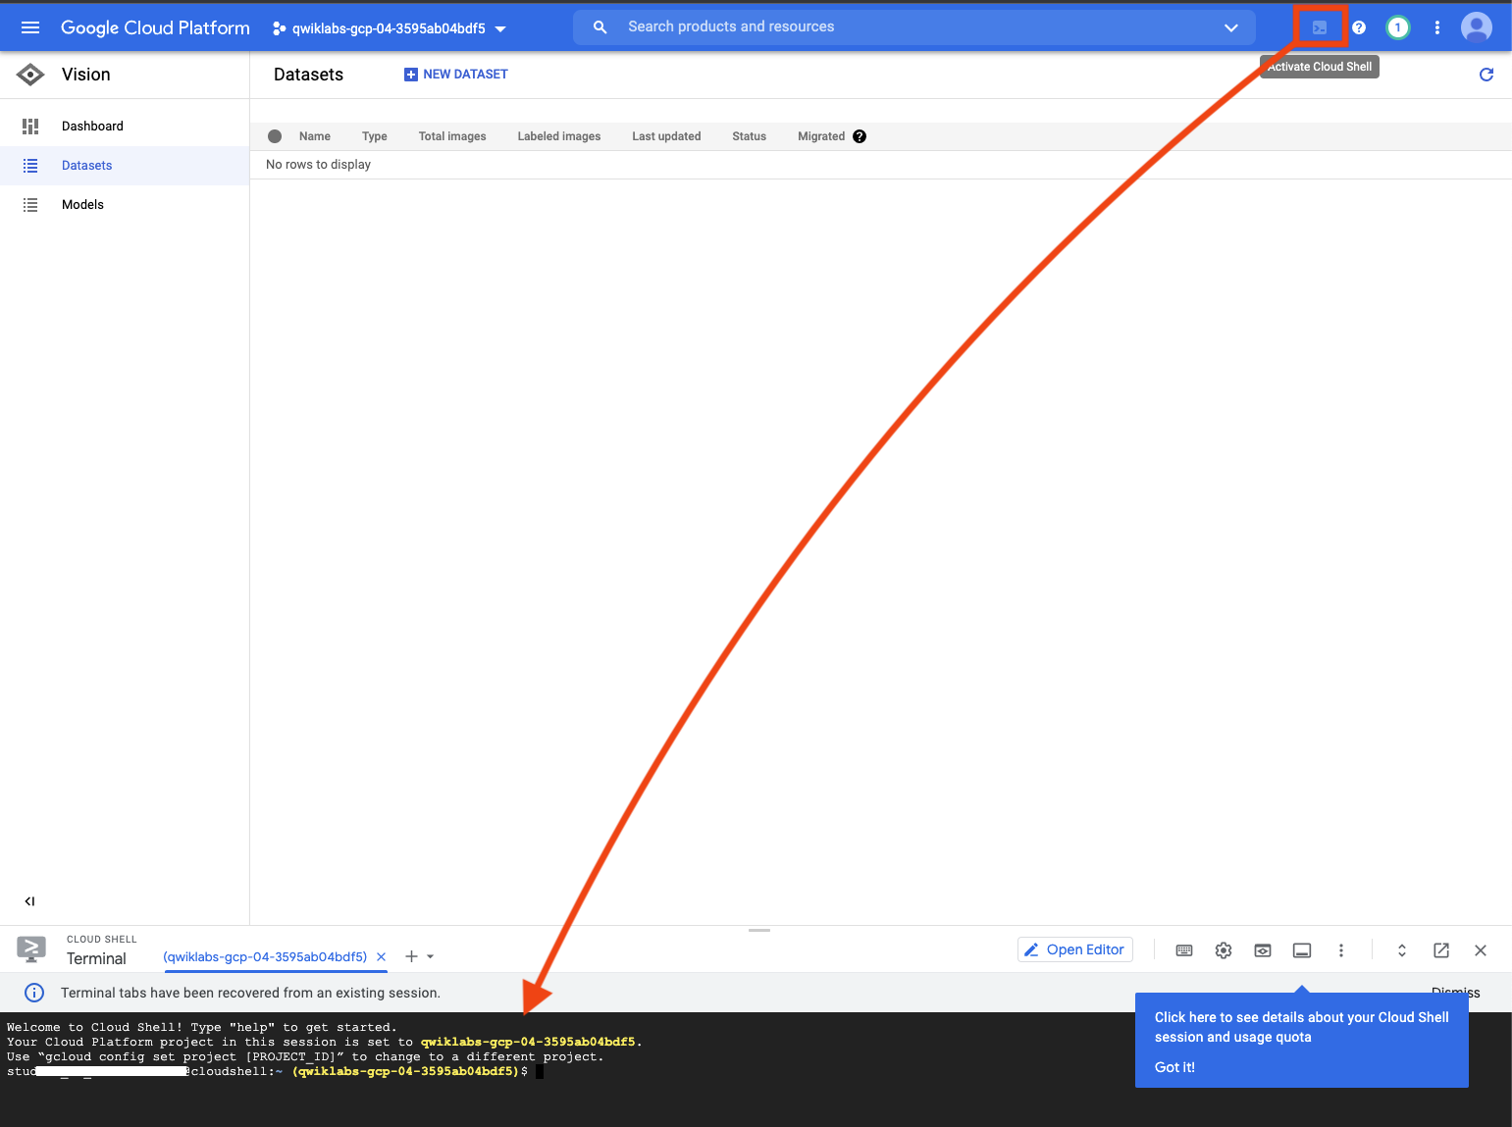Open the Cloud Shell Web Preview
The height and width of the screenshot is (1127, 1512).
coord(1263,950)
